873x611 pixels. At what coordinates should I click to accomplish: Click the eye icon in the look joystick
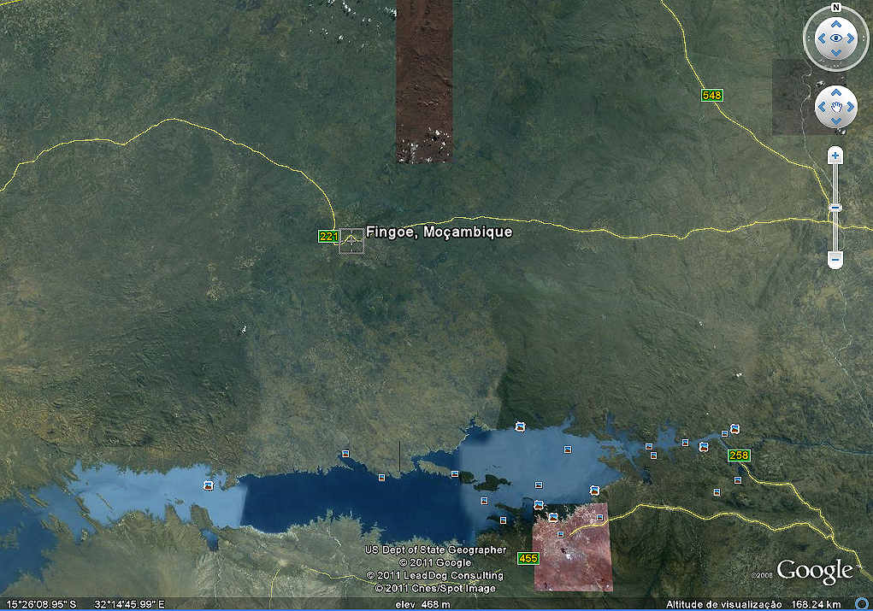click(x=835, y=38)
